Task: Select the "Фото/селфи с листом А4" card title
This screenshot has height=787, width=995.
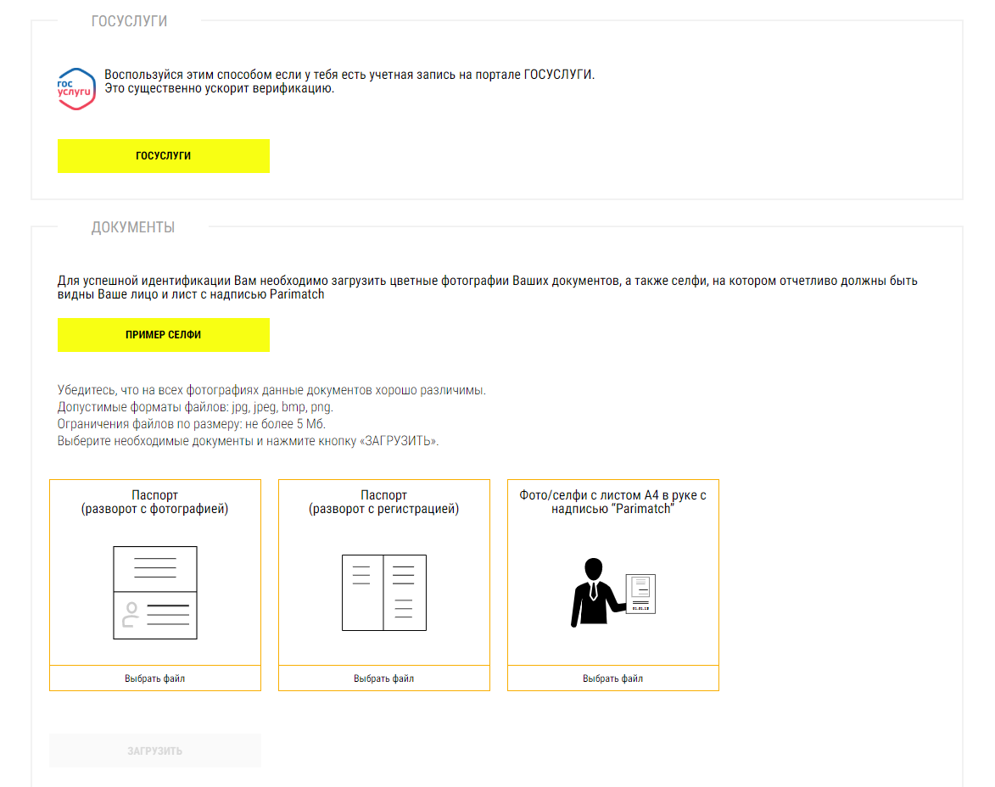Action: (x=612, y=502)
